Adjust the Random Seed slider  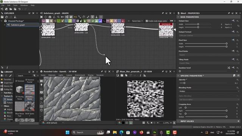[x=180, y=71]
